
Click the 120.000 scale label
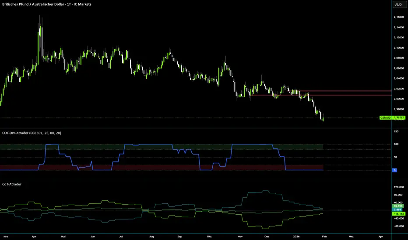(399, 187)
